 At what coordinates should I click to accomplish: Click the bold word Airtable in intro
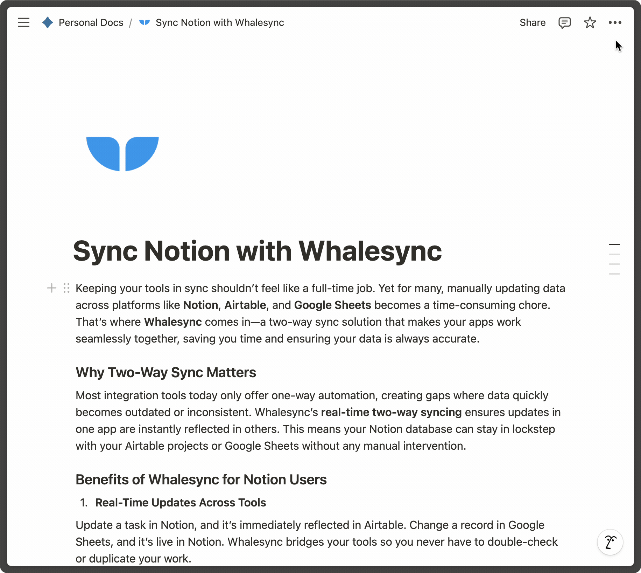tap(245, 305)
